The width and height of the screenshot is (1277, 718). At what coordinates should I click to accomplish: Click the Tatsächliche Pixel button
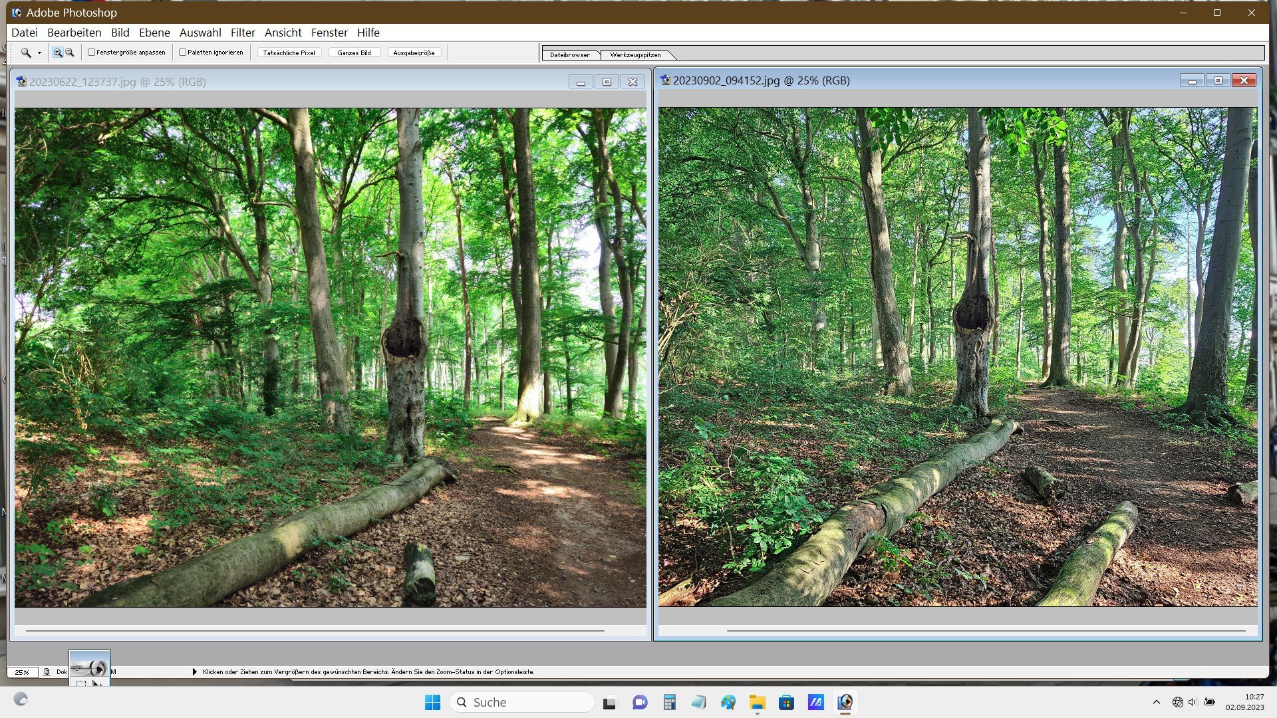289,53
